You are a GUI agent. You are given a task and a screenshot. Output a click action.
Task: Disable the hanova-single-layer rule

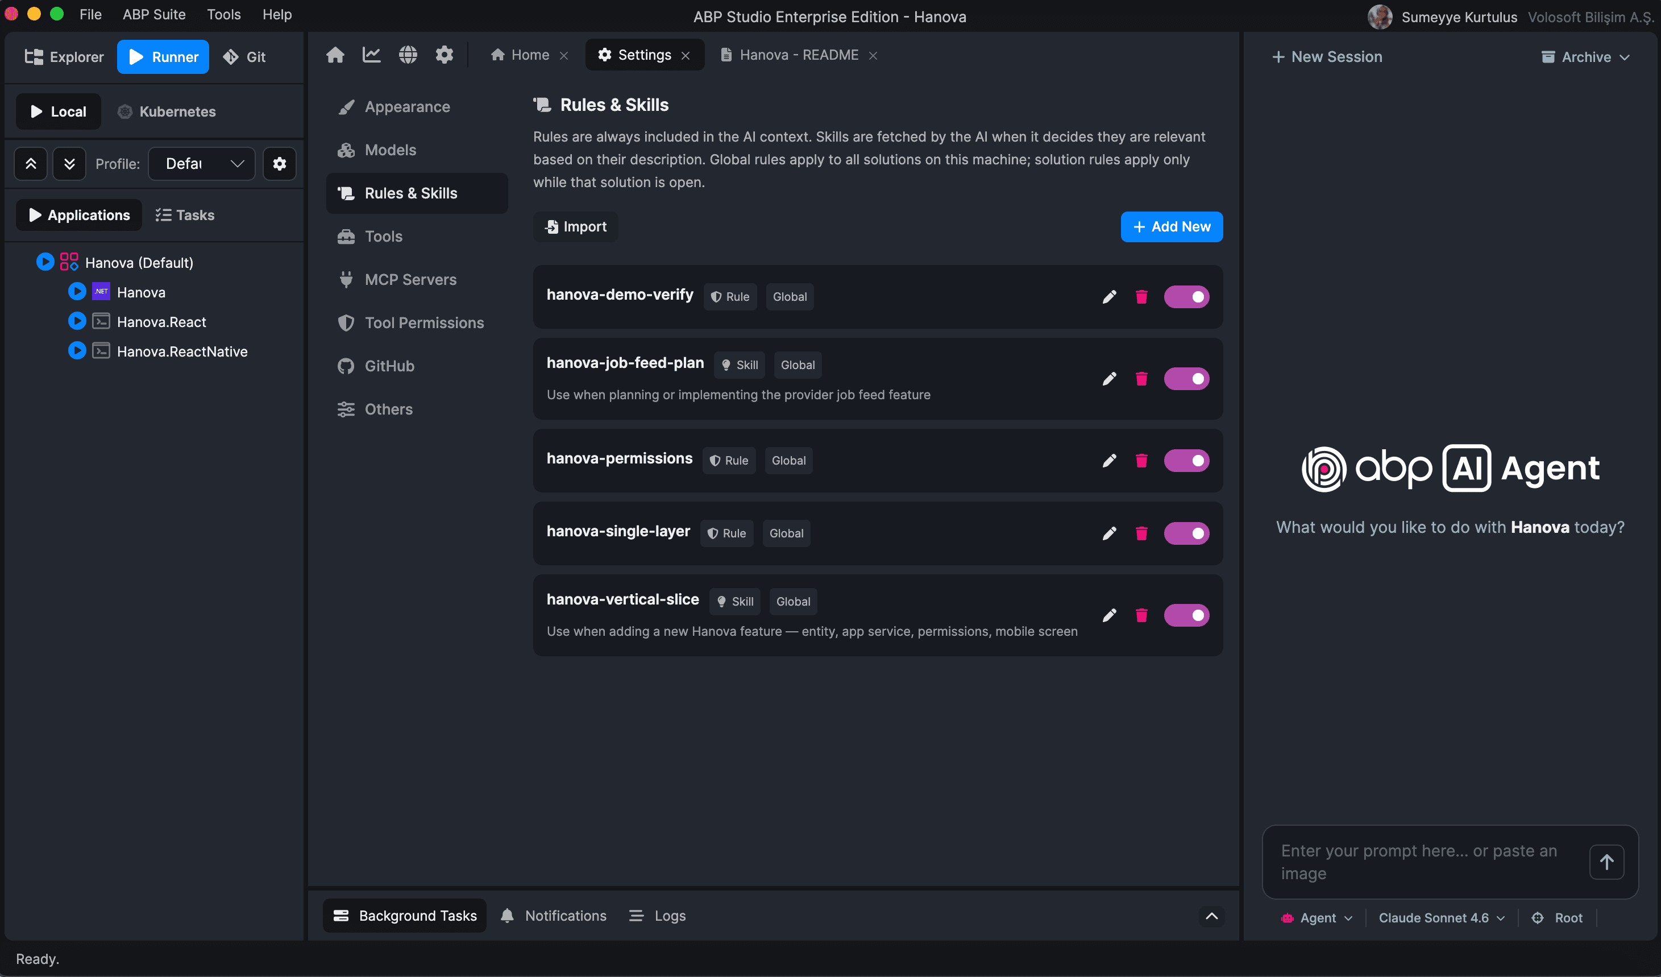click(x=1186, y=533)
